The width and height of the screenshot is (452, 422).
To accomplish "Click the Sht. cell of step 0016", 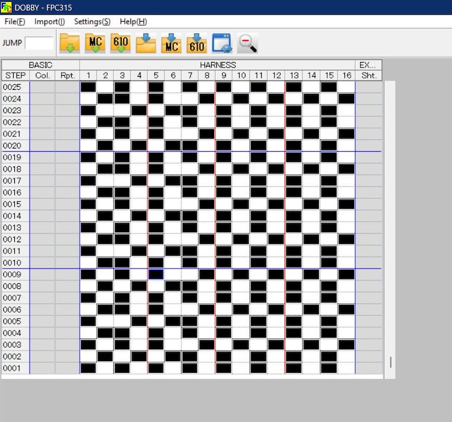I will pyautogui.click(x=369, y=192).
